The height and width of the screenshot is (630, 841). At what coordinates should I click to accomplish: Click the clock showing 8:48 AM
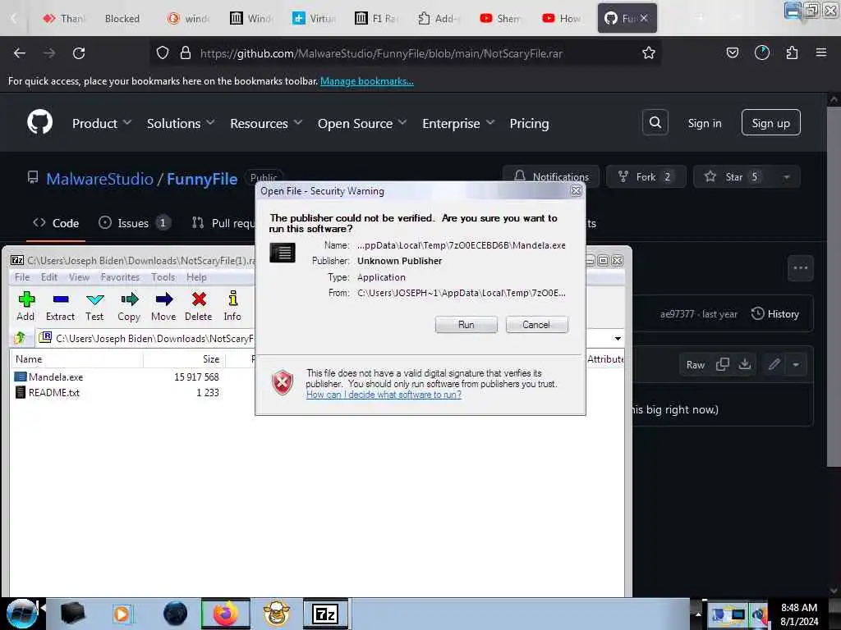(798, 608)
